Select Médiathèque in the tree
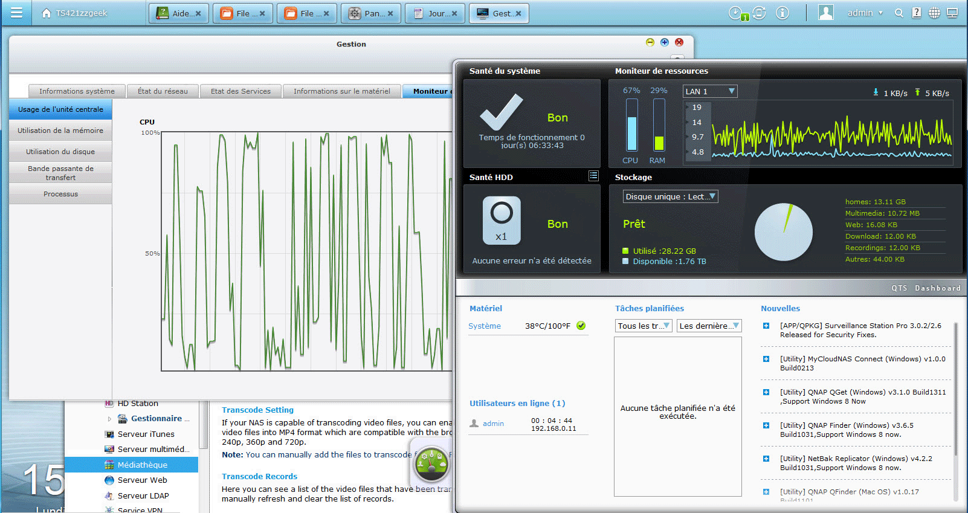968x513 pixels. [x=131, y=465]
